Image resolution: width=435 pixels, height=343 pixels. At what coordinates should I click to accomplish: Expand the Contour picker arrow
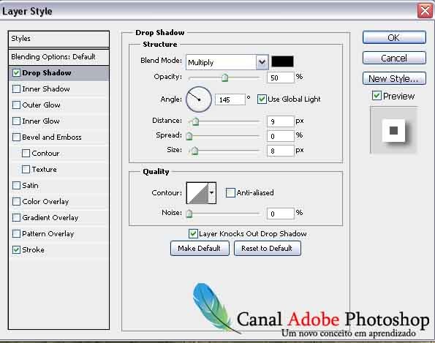pos(212,193)
